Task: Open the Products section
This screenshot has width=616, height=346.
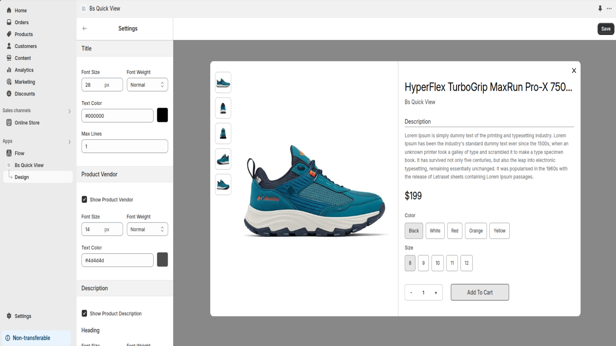Action: click(x=24, y=34)
